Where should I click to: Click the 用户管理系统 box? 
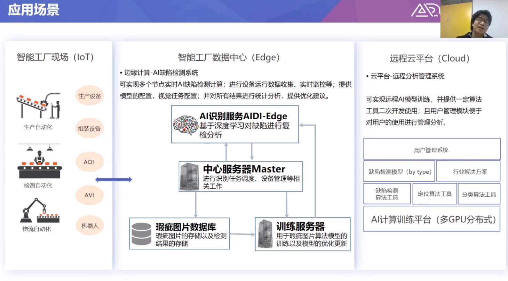(432, 149)
